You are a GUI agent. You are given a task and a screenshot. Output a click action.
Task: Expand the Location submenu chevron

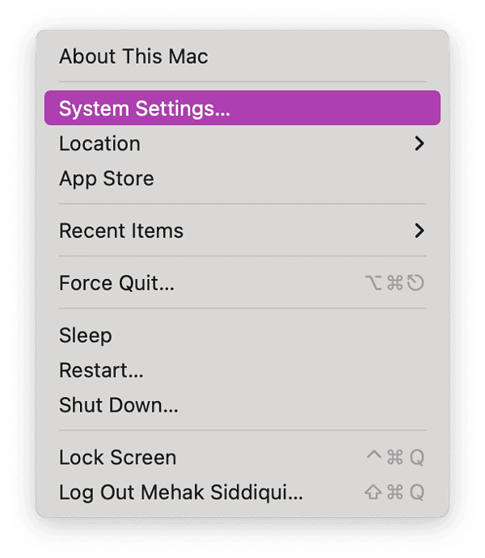(419, 144)
